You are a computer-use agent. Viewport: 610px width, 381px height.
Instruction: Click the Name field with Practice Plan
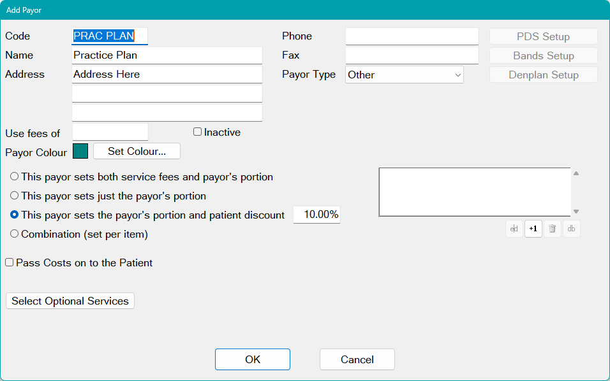pyautogui.click(x=167, y=55)
